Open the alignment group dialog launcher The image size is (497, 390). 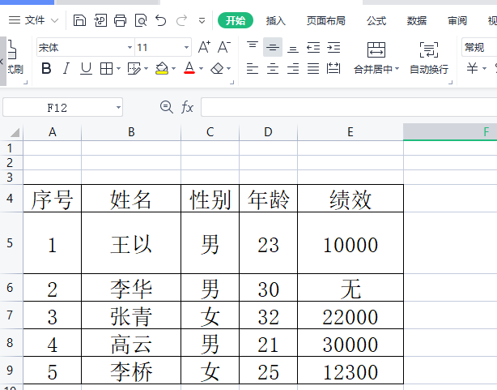pos(450,82)
